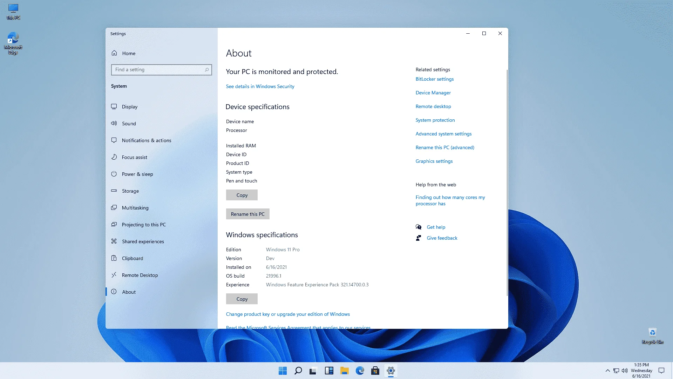Show hidden icons in system tray
The width and height of the screenshot is (673, 379).
[608, 371]
